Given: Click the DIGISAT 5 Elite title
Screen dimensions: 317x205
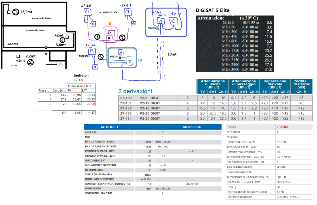Looking at the screenshot, I should pos(213,10).
